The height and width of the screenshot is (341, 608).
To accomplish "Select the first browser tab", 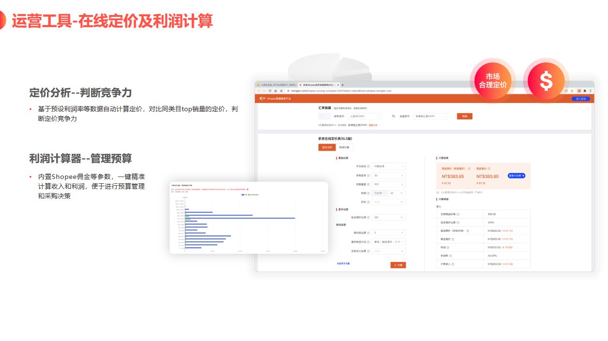I will (276, 85).
